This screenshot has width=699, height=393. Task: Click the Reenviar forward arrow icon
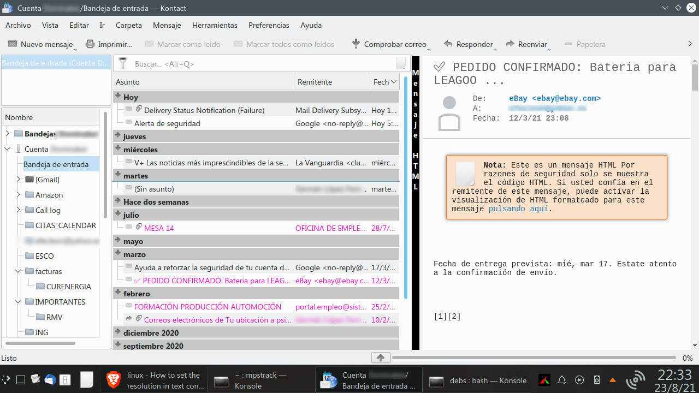(x=510, y=44)
